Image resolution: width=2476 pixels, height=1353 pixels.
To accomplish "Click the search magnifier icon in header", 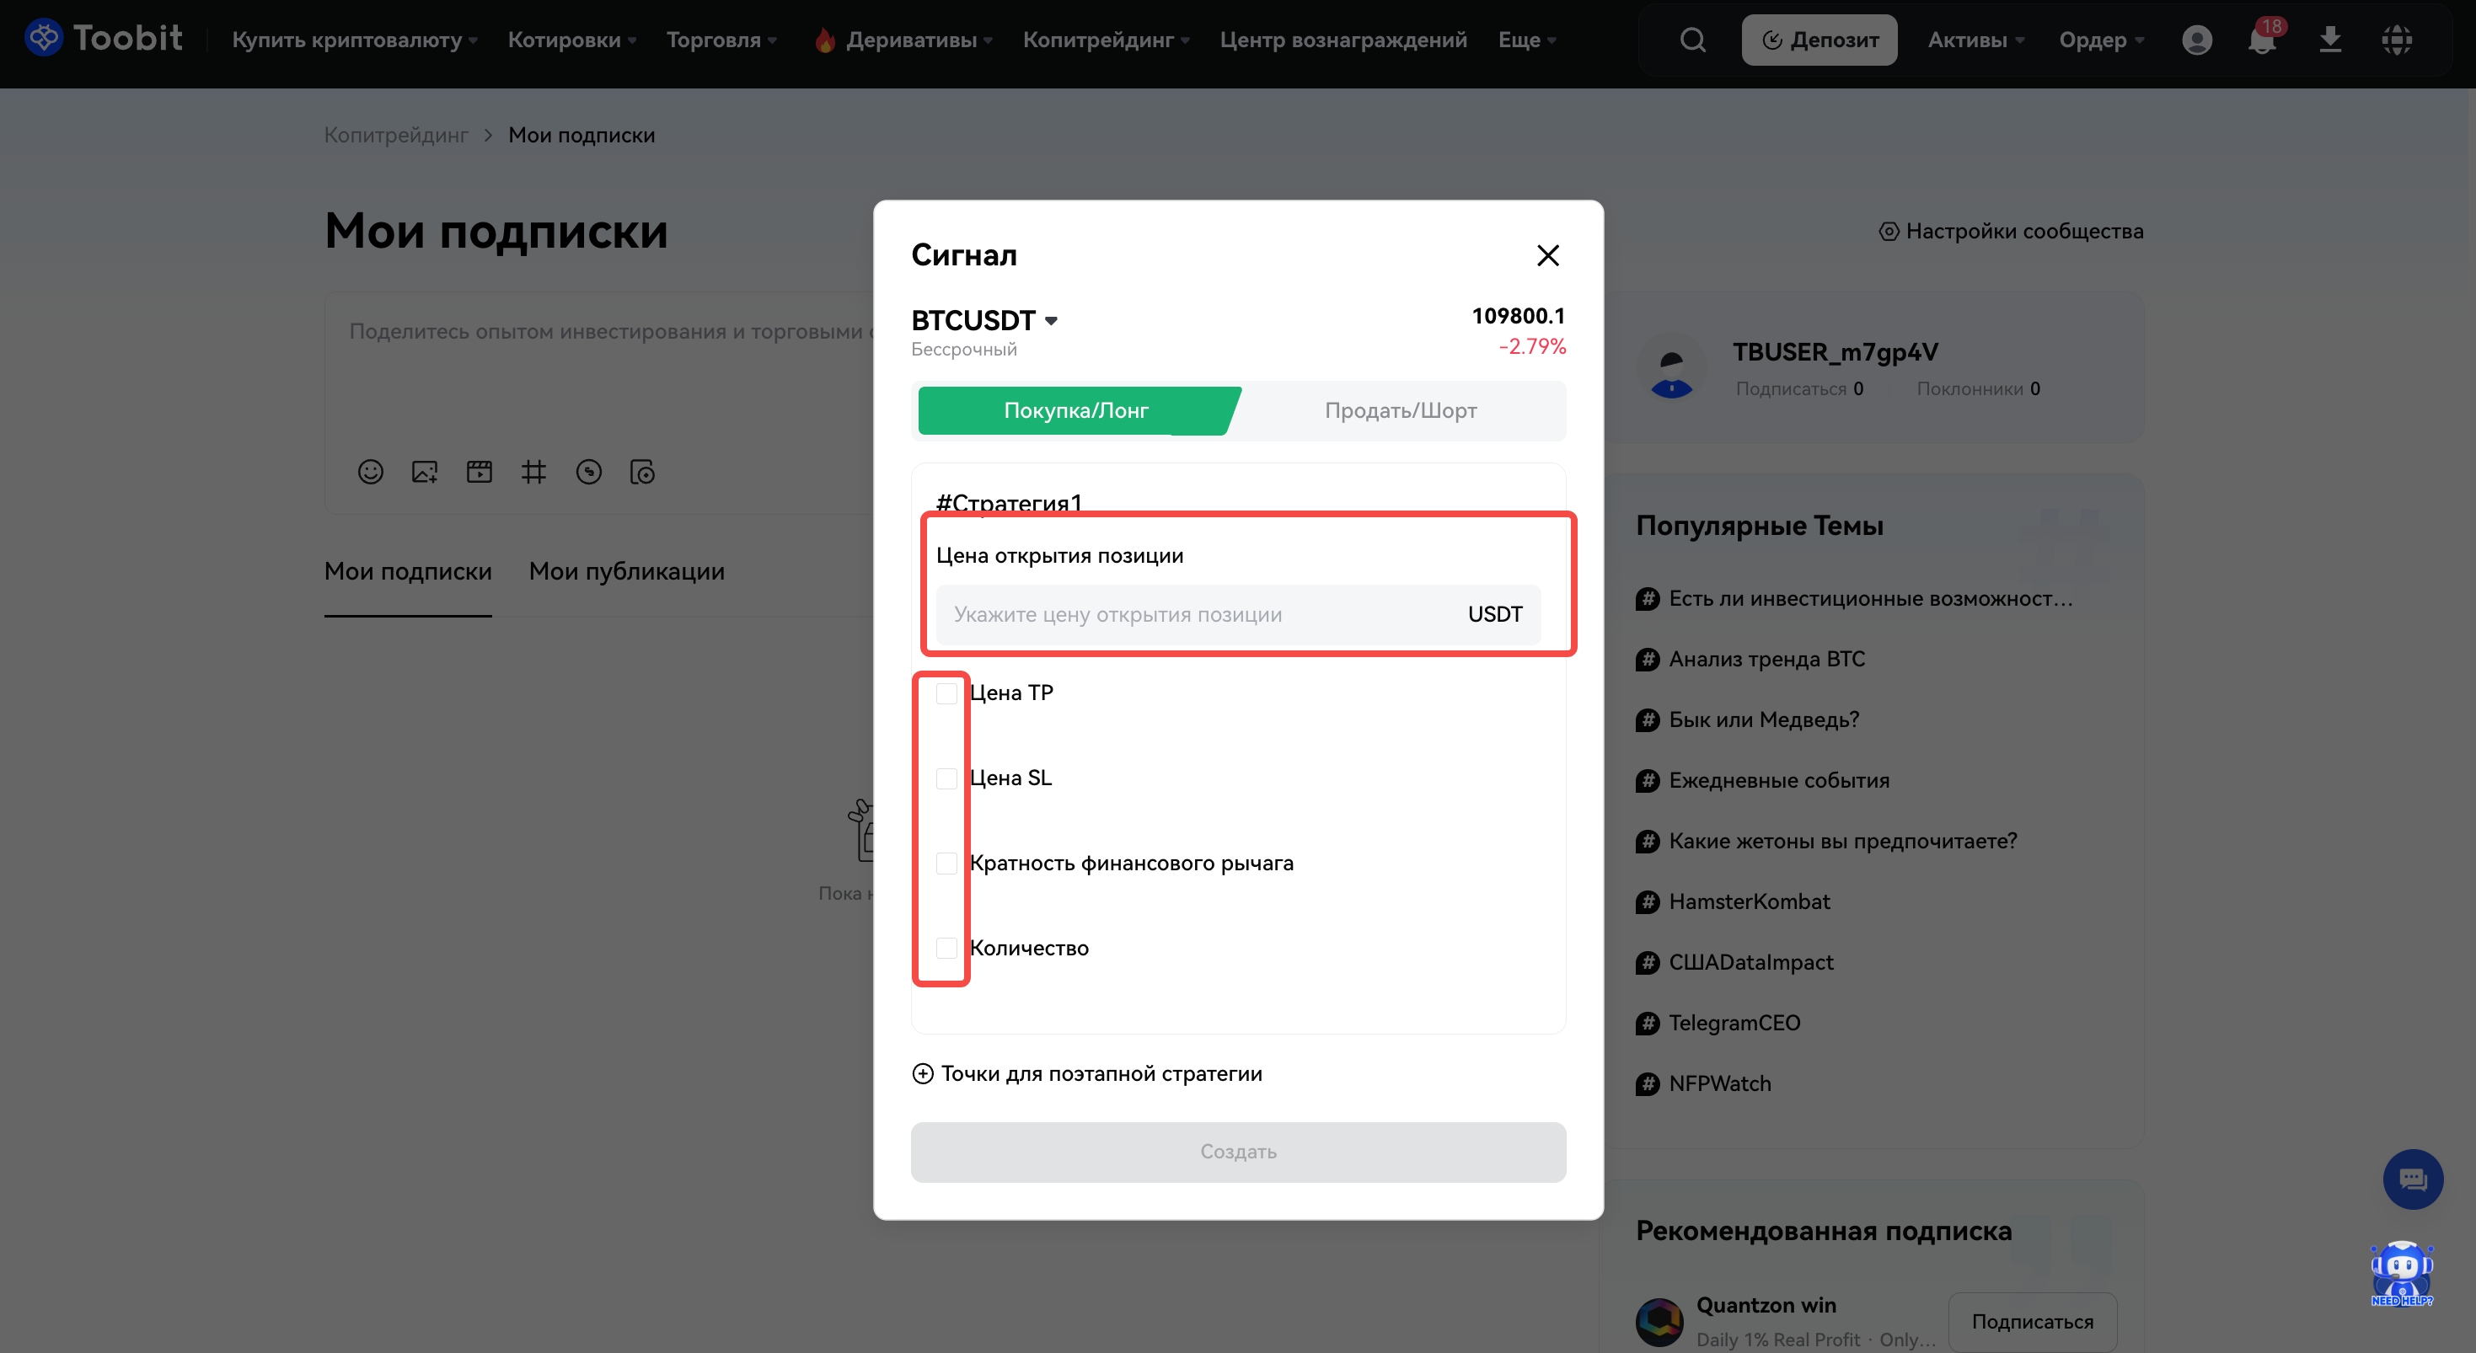I will click(x=1692, y=40).
